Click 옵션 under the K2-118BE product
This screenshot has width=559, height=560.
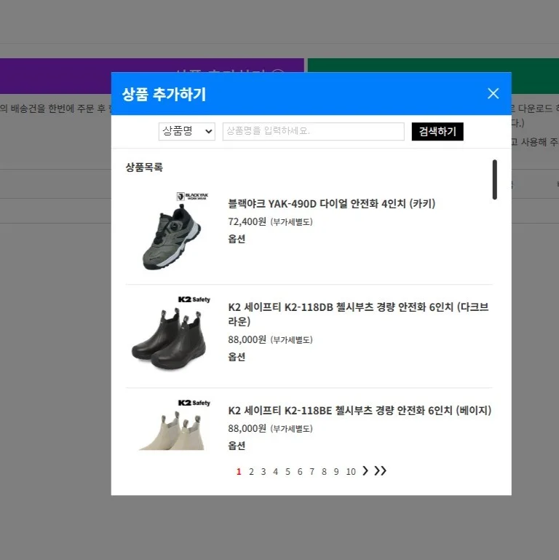click(237, 446)
